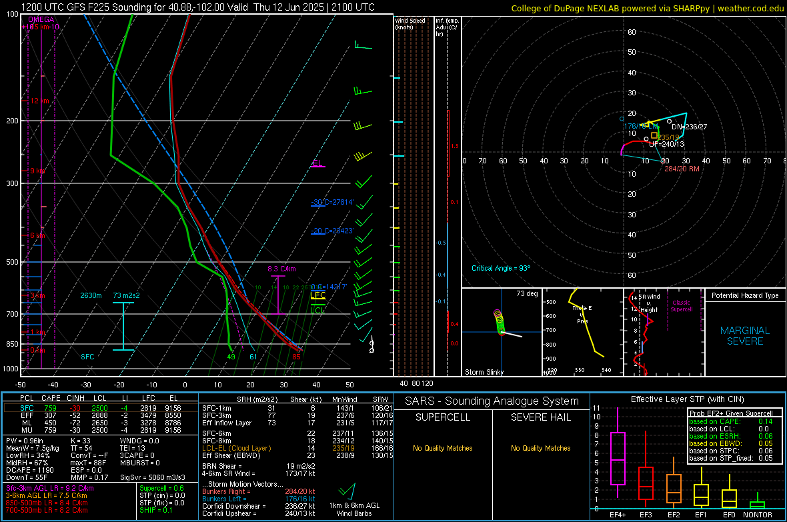Click the red 'Bunkers Right =' row

(259, 491)
